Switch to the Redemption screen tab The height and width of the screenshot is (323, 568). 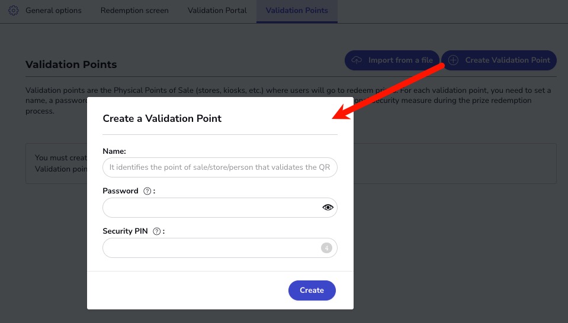point(134,11)
